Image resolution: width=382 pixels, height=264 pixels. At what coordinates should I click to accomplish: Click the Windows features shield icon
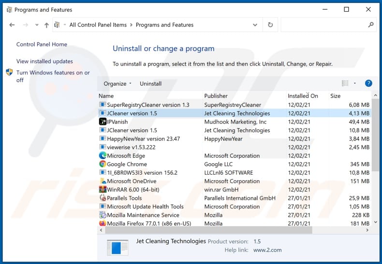point(9,72)
